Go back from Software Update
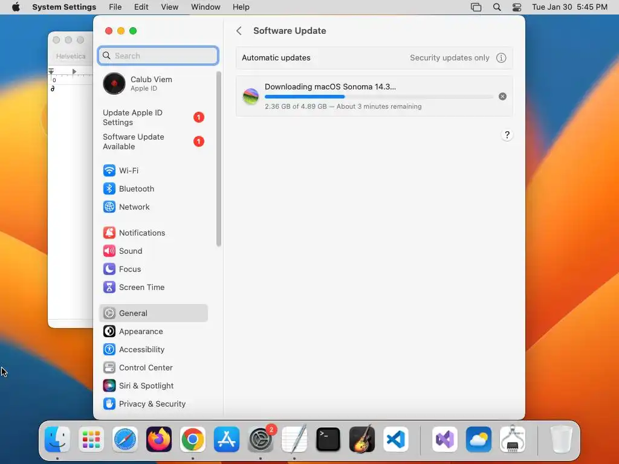Viewport: 619px width, 464px height. click(x=239, y=31)
